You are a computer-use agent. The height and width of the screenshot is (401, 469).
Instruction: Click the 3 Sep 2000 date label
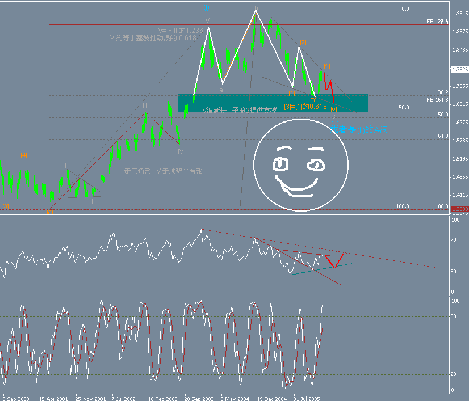pos(15,398)
